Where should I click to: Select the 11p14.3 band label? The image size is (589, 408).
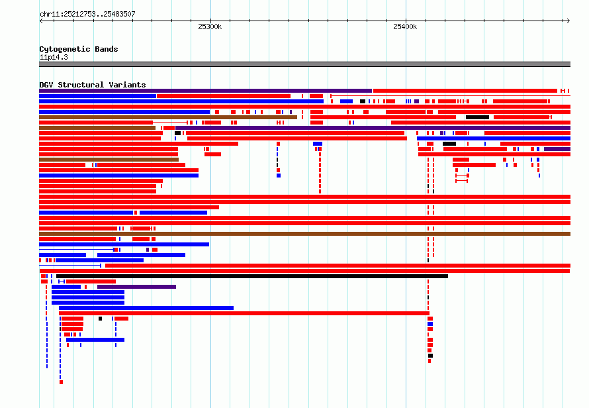54,57
